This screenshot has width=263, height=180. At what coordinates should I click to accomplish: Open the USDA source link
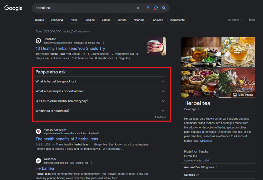pos(206,160)
